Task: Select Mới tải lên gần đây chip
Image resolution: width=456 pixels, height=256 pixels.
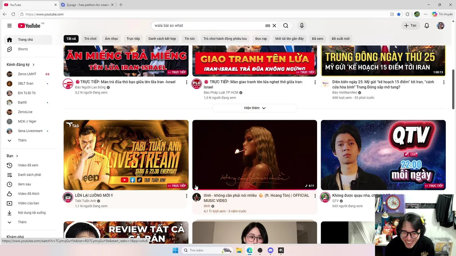Action: [x=289, y=39]
